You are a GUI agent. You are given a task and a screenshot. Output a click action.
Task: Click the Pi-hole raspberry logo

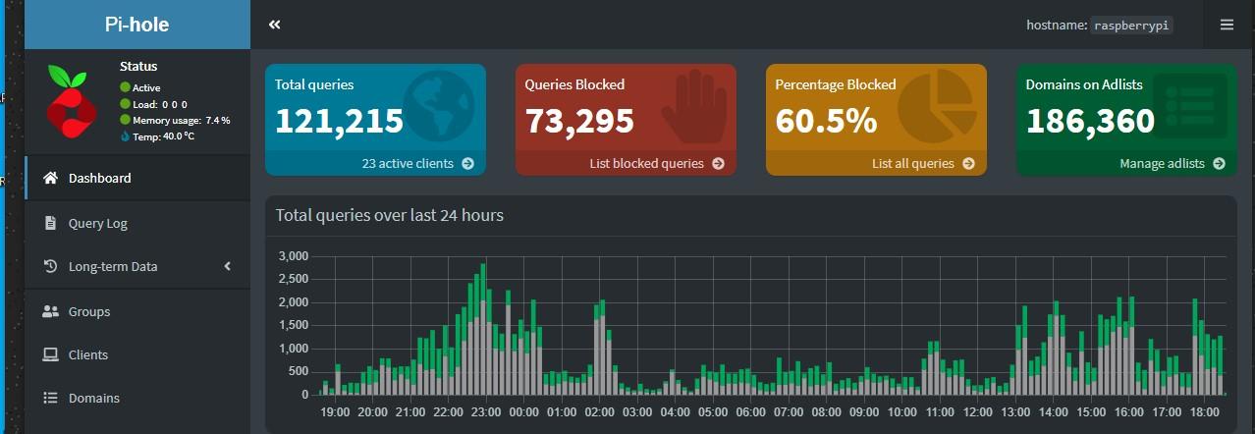pyautogui.click(x=71, y=102)
